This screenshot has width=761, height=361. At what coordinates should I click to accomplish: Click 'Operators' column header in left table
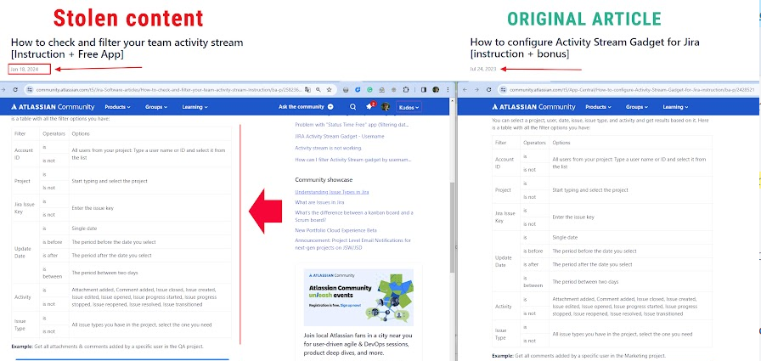(x=54, y=134)
